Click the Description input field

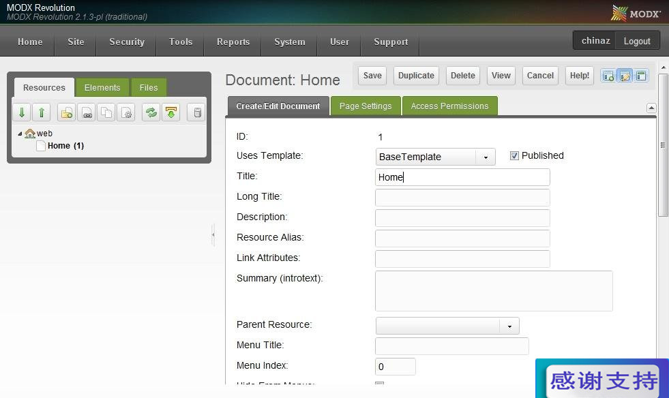pyautogui.click(x=462, y=218)
